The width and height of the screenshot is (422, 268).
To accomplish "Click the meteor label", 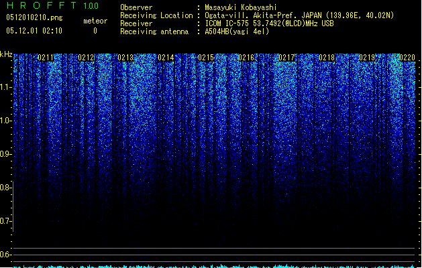I will (x=95, y=21).
